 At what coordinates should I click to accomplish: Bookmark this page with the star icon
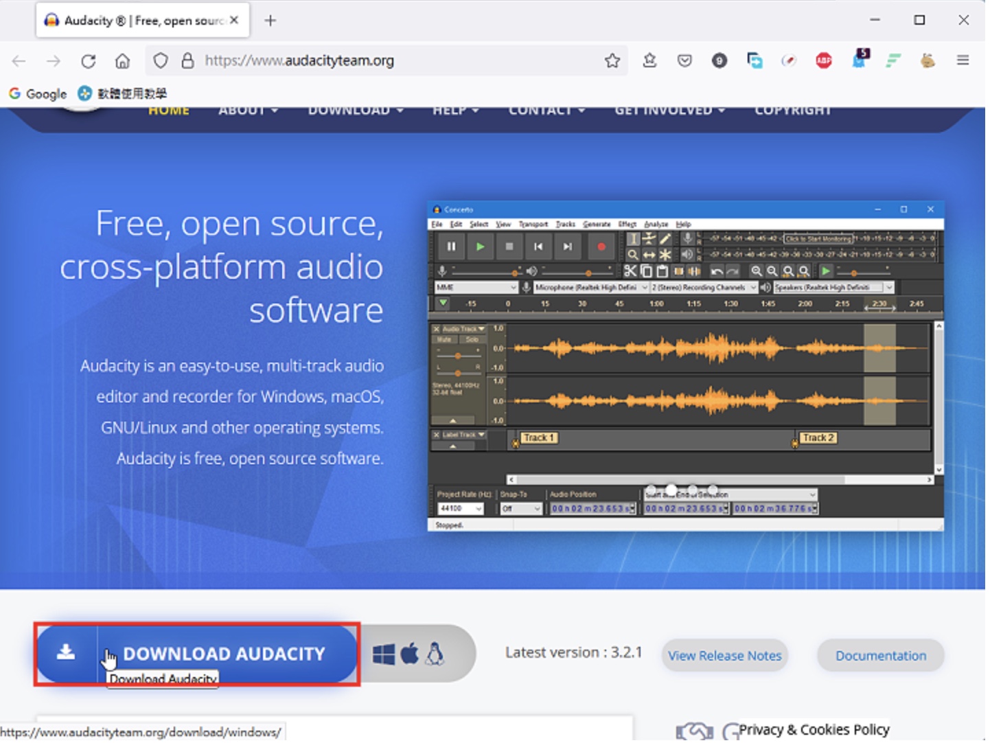[612, 61]
